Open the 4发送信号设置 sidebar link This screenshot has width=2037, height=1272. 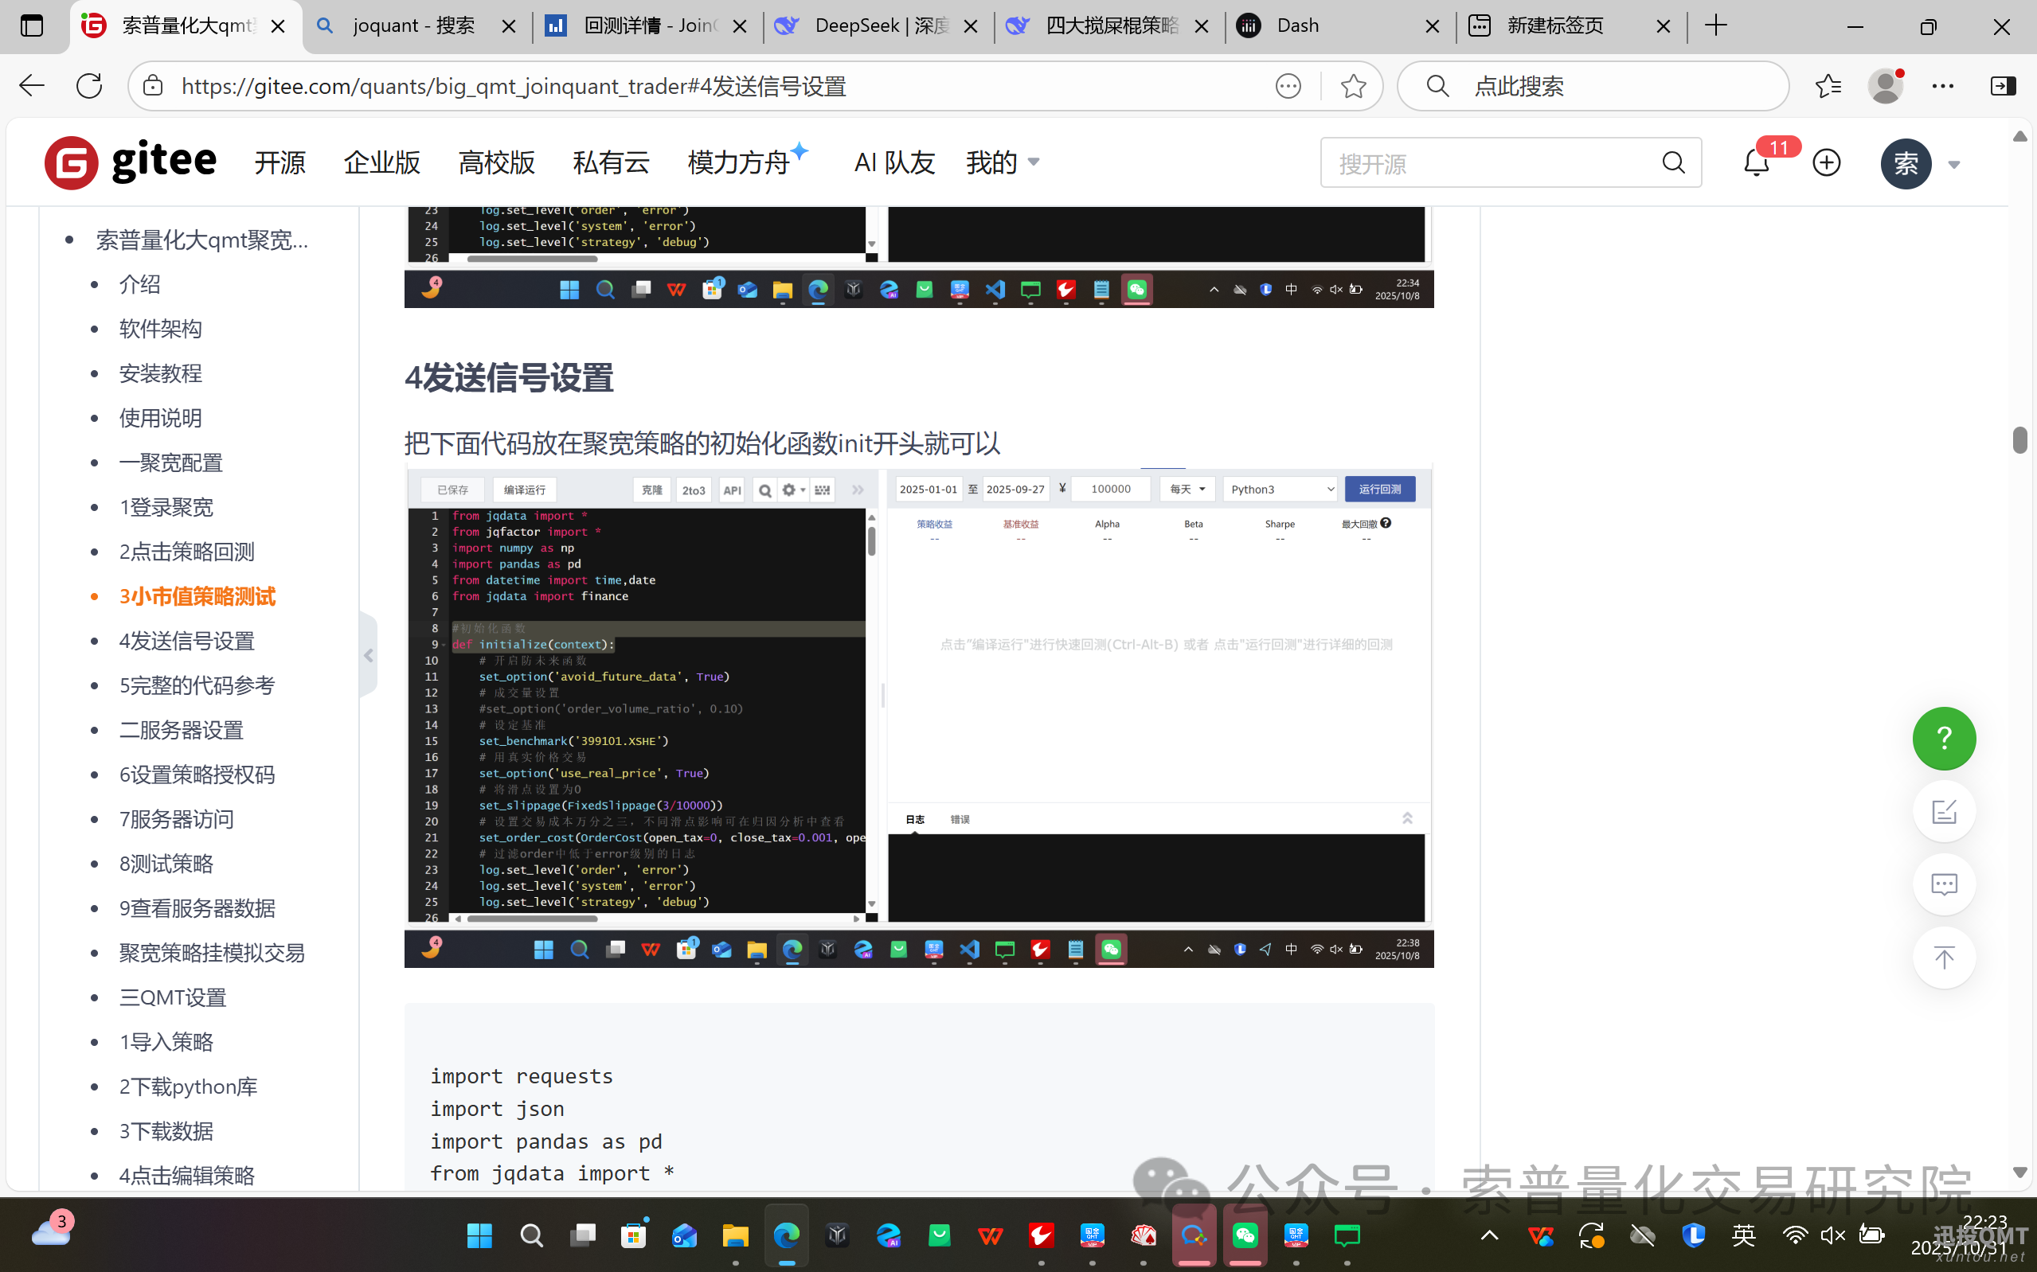click(187, 640)
